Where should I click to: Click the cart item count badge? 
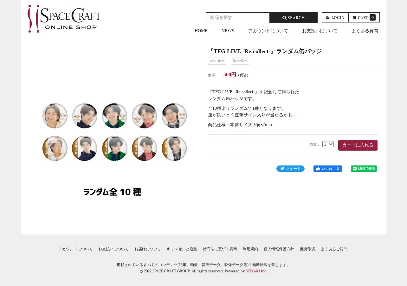point(372,17)
